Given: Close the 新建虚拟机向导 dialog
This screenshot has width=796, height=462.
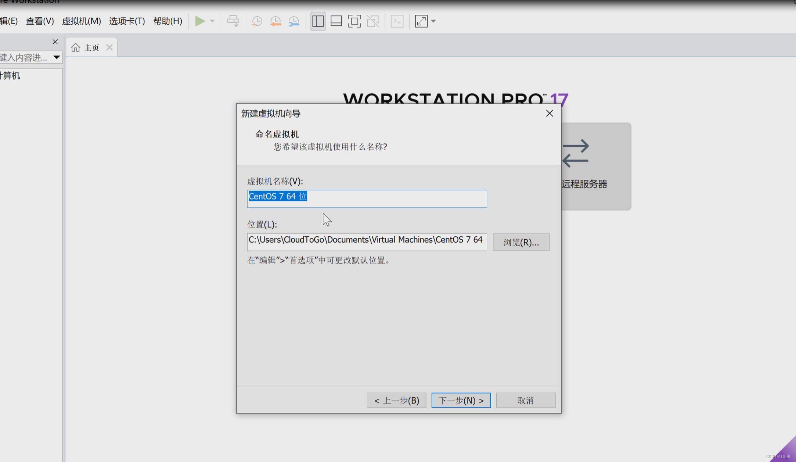Looking at the screenshot, I should pos(550,113).
